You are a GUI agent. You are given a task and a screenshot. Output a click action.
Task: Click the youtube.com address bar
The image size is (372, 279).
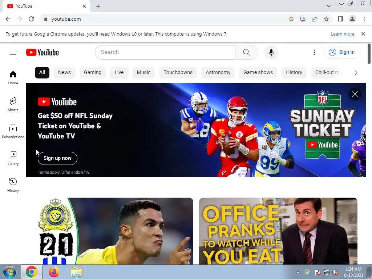coord(164,19)
